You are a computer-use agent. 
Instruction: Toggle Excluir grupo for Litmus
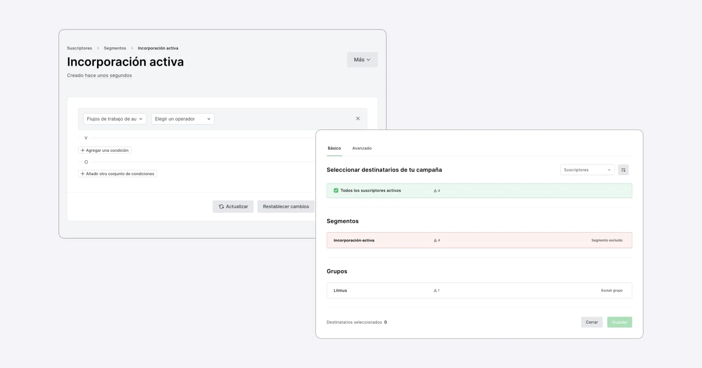611,291
